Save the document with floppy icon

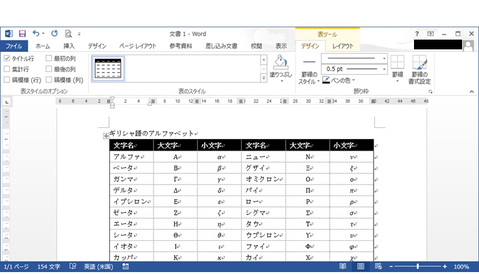22,34
